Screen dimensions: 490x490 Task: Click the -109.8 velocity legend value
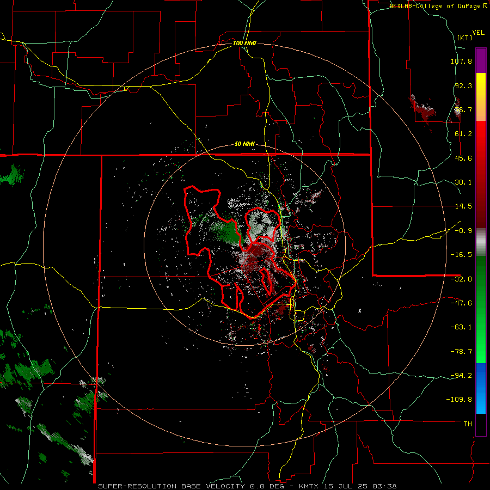tap(460, 400)
